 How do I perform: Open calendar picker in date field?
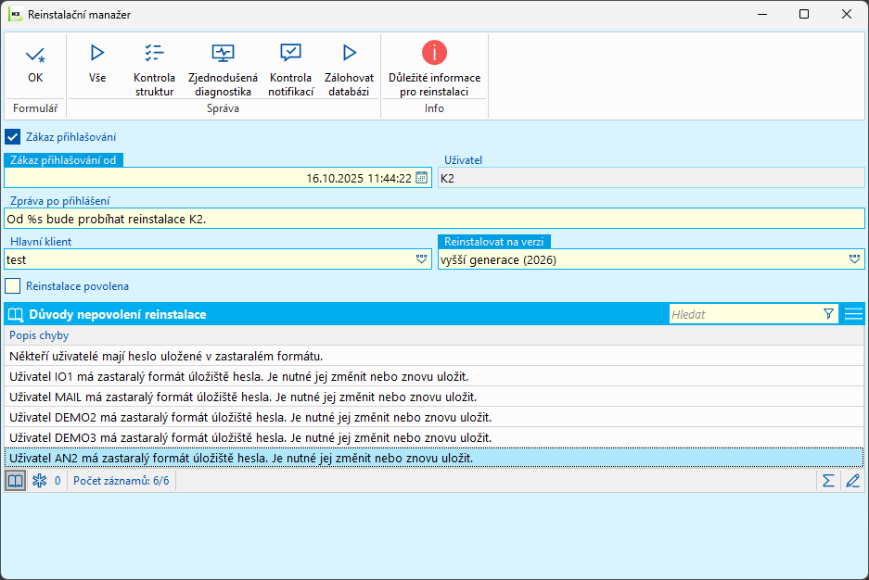pyautogui.click(x=422, y=178)
